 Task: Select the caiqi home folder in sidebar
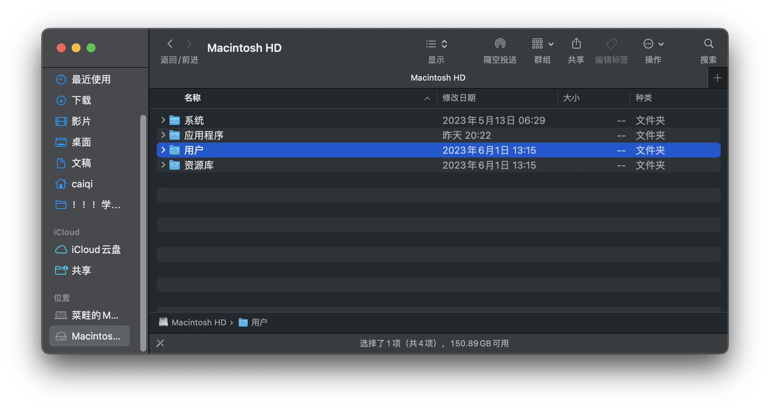[82, 184]
